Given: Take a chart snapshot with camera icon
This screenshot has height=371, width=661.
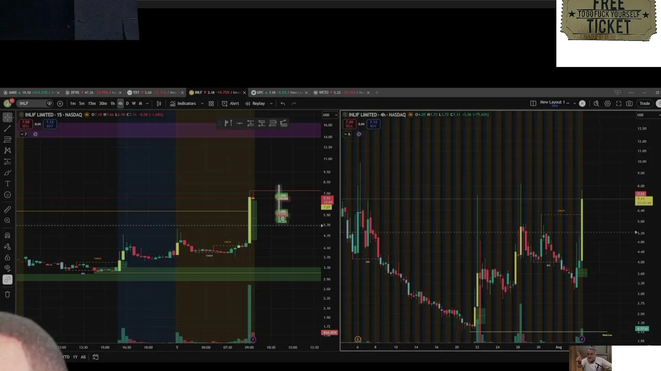Looking at the screenshot, I should point(629,104).
